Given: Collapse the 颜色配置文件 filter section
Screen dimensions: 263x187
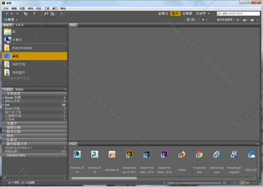Looking at the screenshot, I should pos(34,144).
